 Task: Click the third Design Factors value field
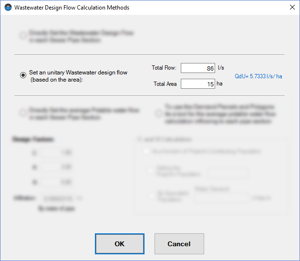[56, 182]
